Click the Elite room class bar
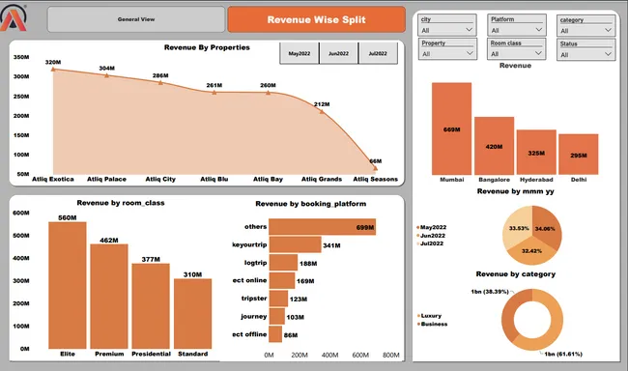 point(68,285)
